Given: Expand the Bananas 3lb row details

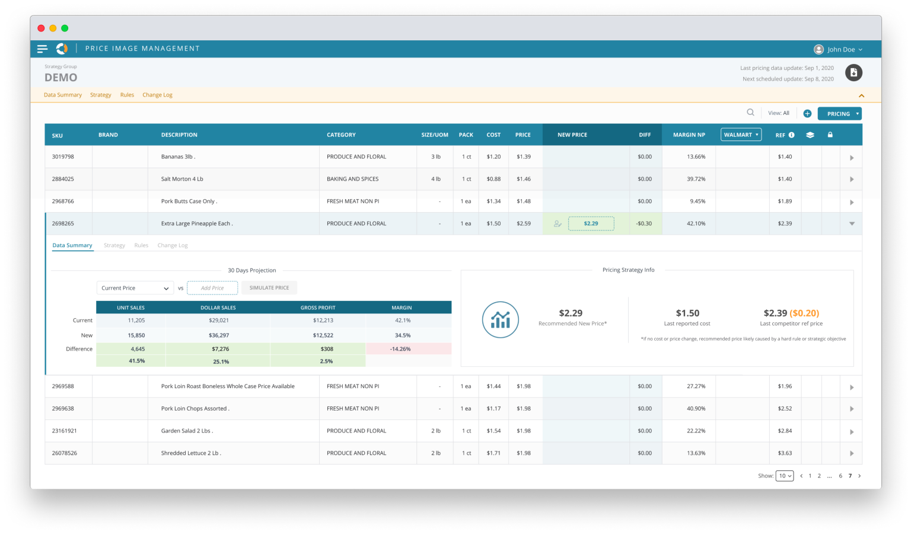Looking at the screenshot, I should pyautogui.click(x=852, y=158).
